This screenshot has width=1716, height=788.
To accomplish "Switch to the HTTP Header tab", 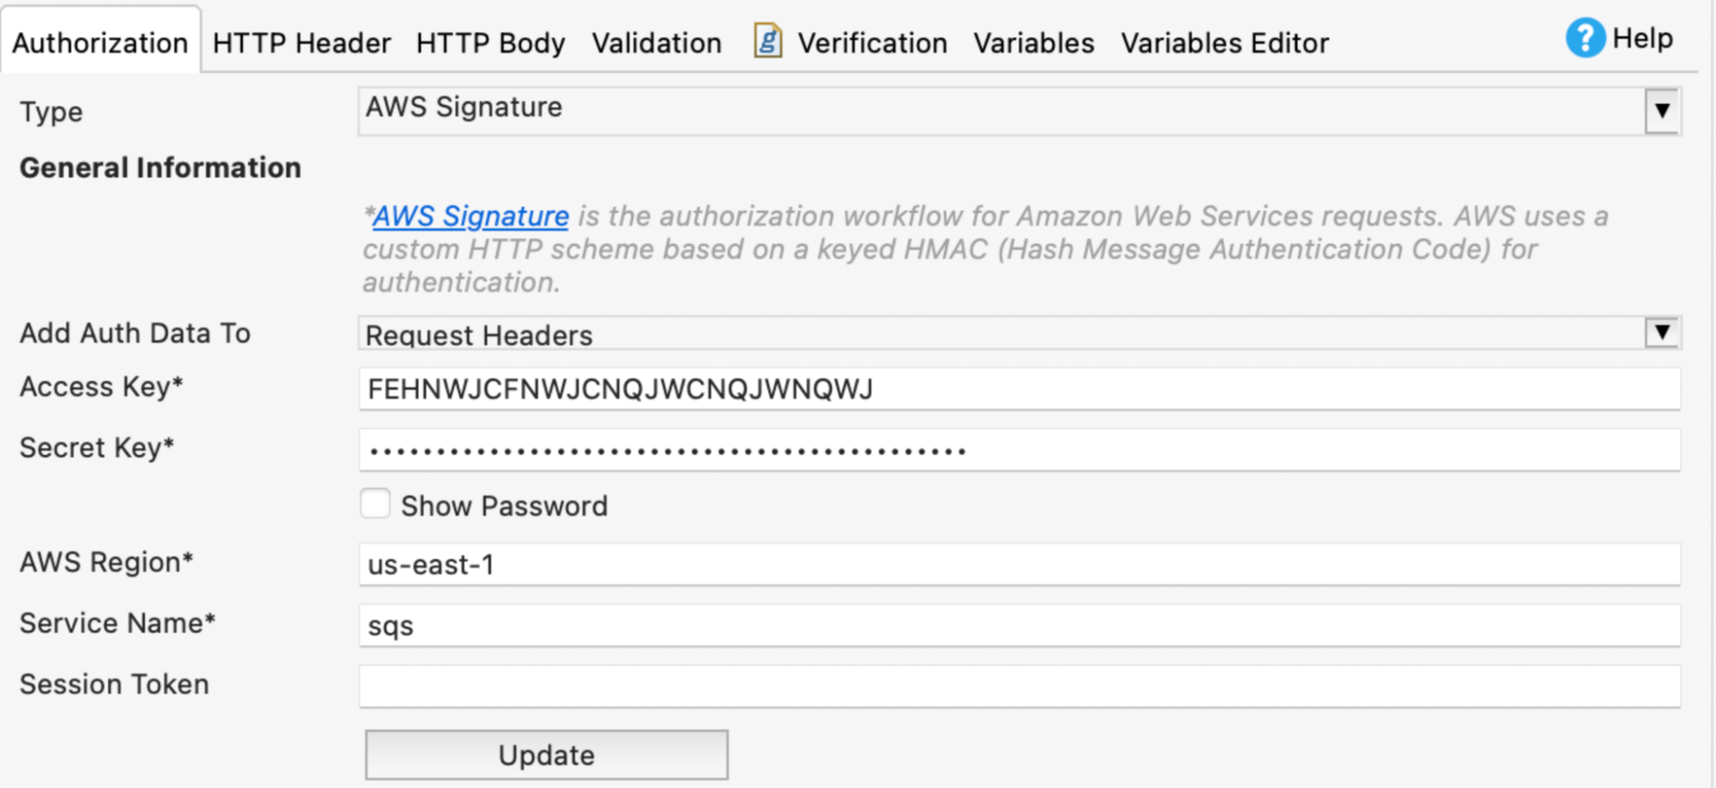I will tap(301, 43).
